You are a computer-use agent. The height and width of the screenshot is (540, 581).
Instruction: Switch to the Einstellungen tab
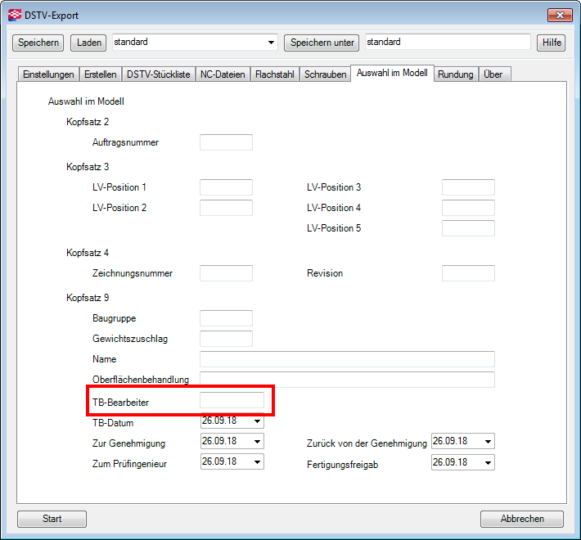click(48, 74)
